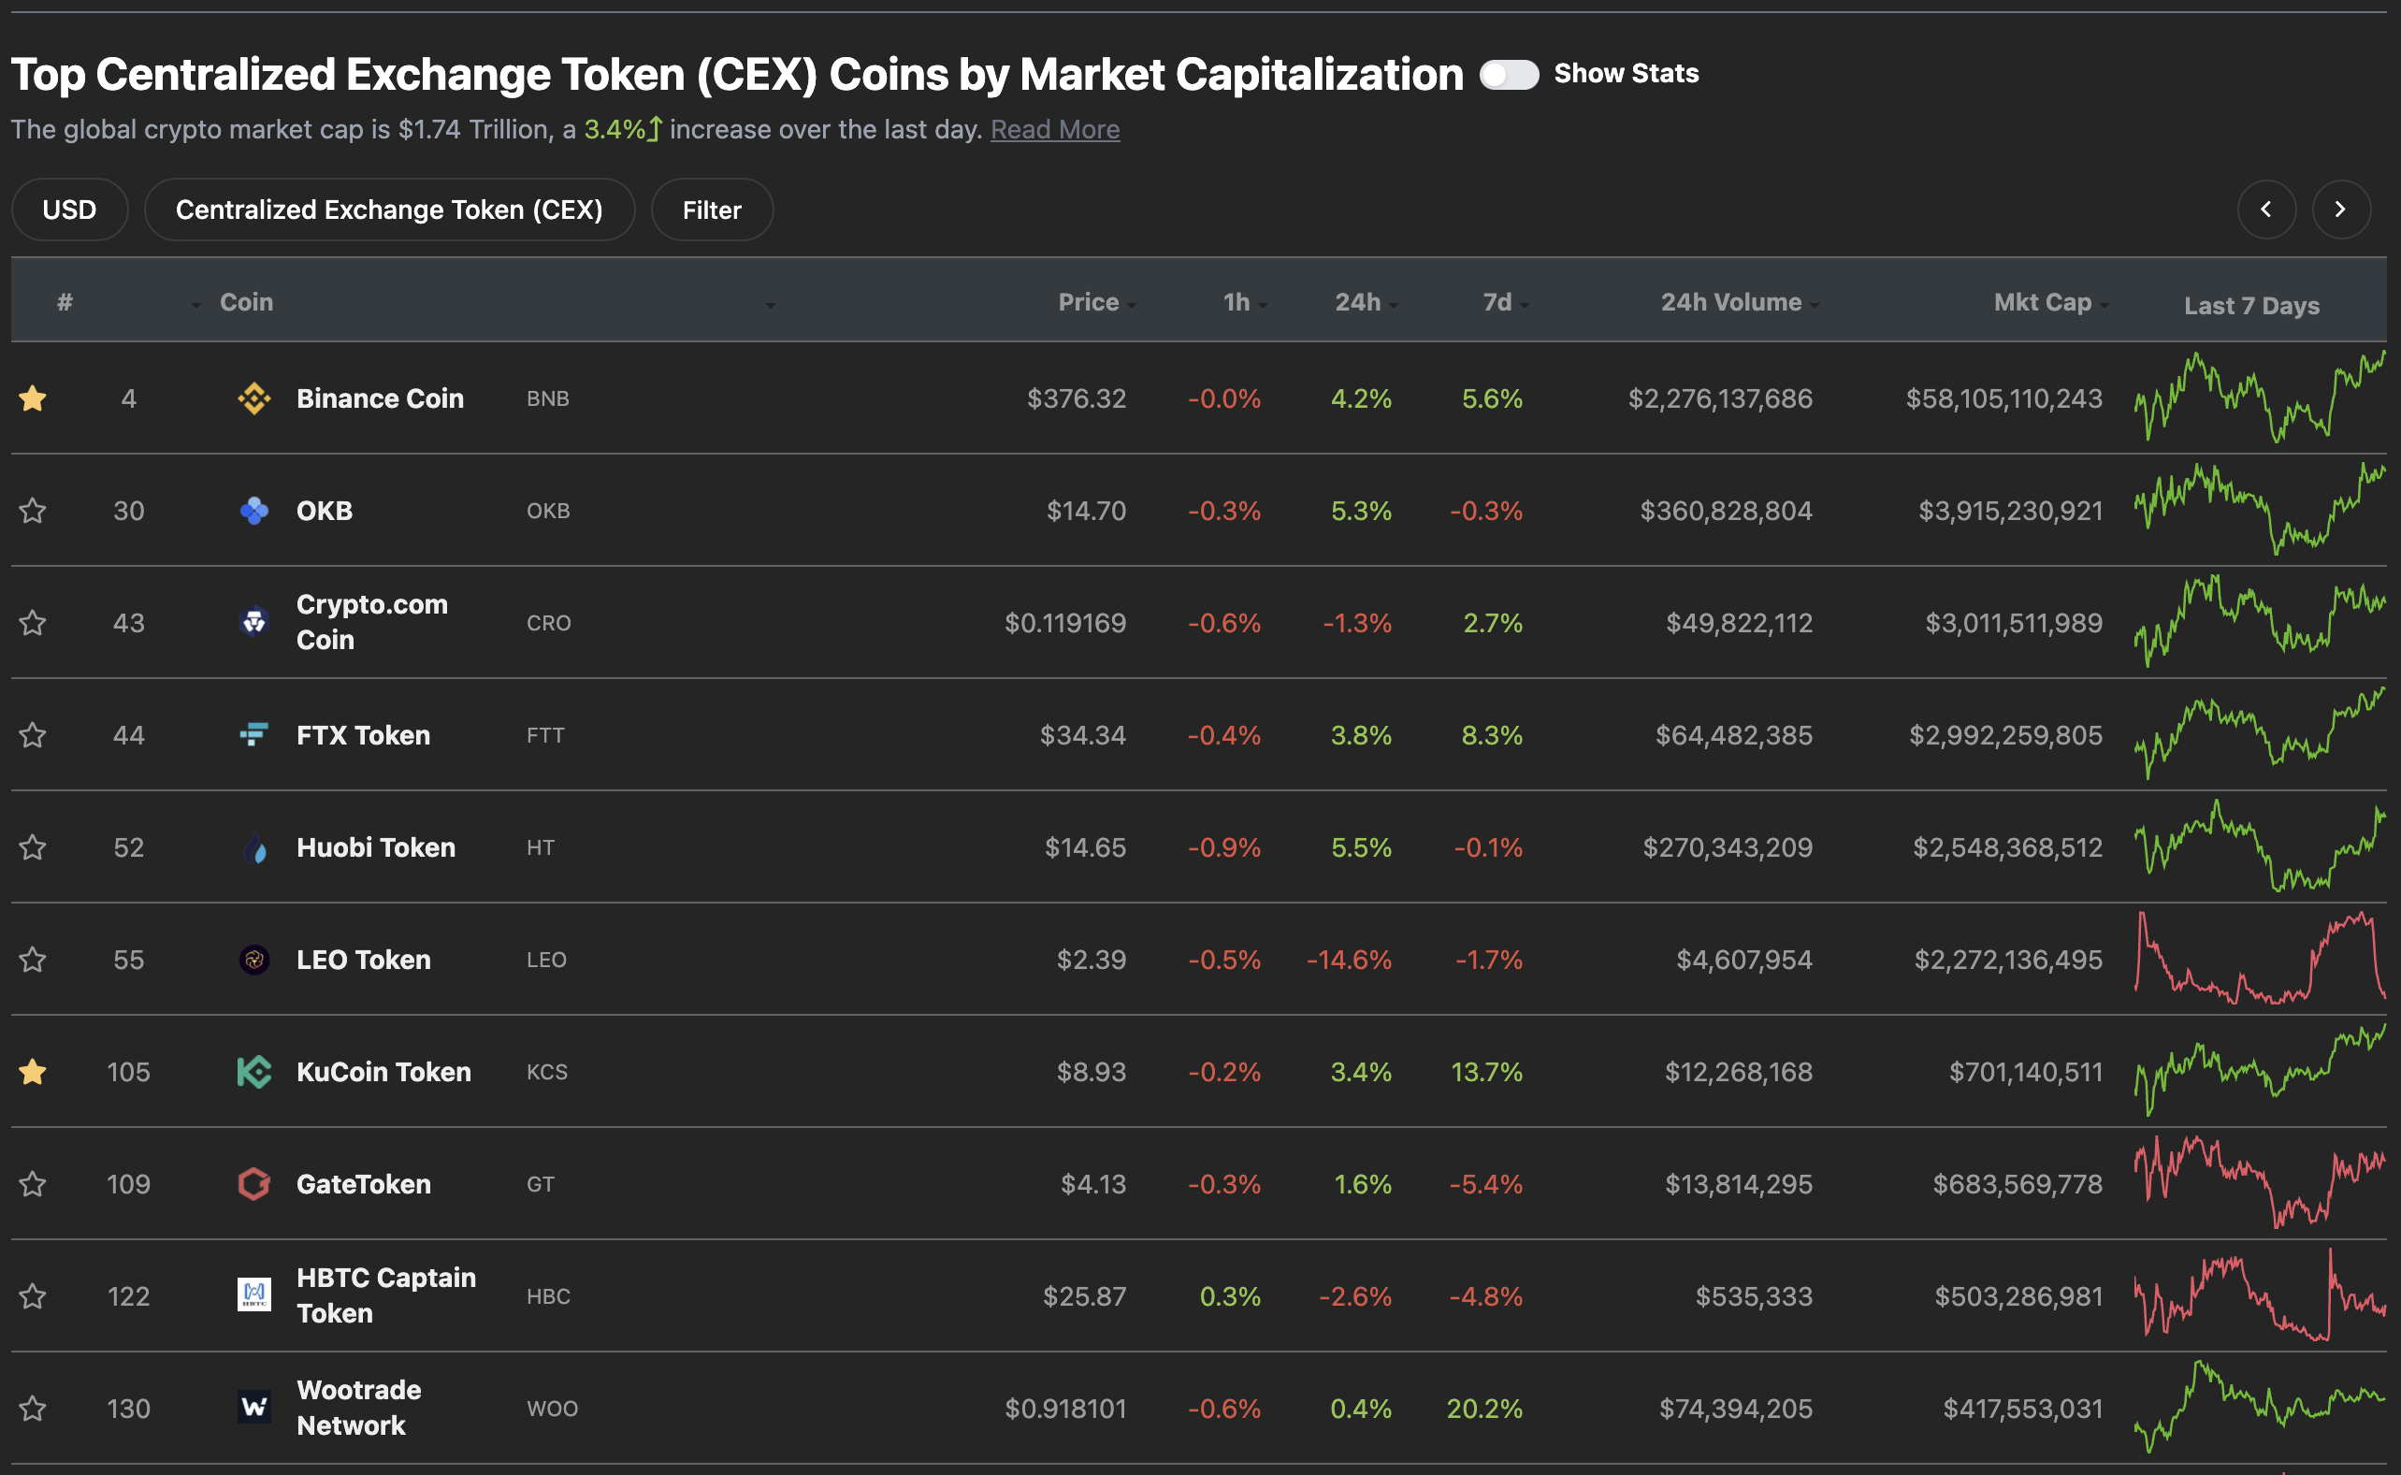2401x1475 pixels.
Task: Click the Crypto.com Coin logo
Action: (x=254, y=622)
